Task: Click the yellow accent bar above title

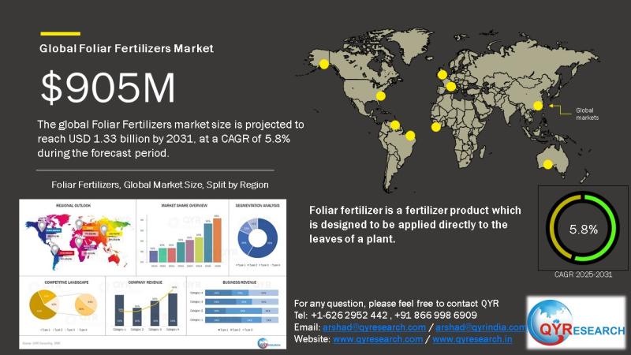Action: click(61, 34)
